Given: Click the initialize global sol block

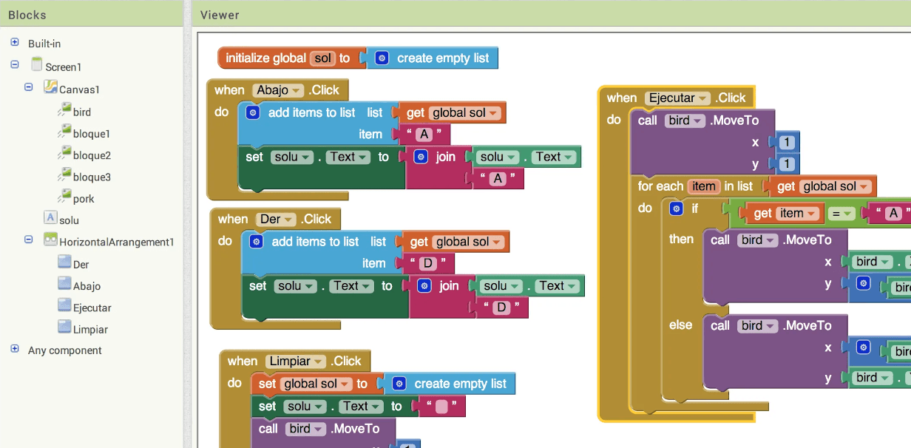Looking at the screenshot, I should coord(266,58).
